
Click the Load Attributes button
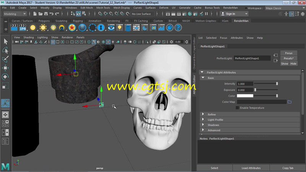[x=251, y=168]
